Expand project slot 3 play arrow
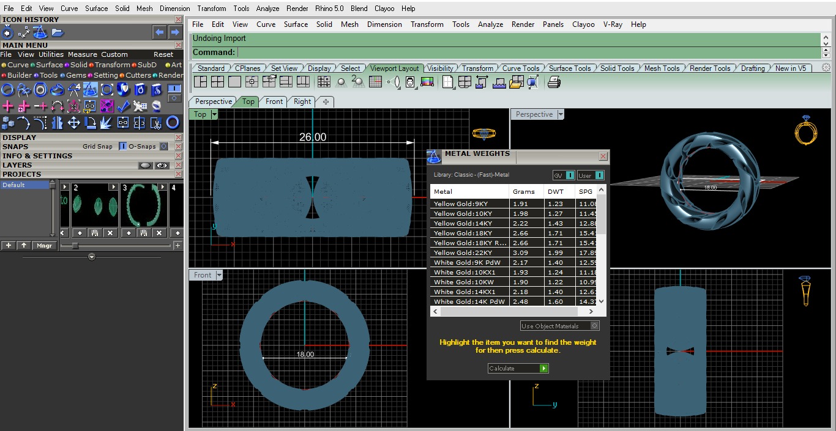 pos(162,186)
